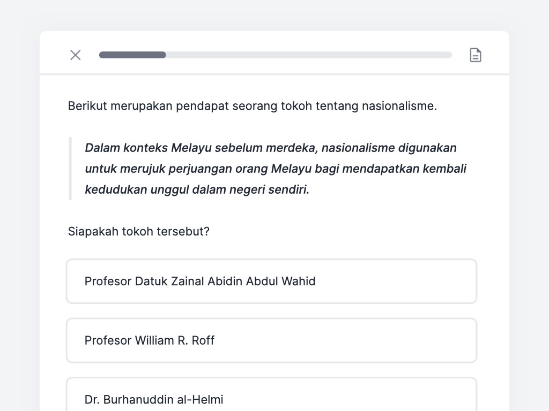Click the unfilled part of progress bar

pyautogui.click(x=309, y=55)
